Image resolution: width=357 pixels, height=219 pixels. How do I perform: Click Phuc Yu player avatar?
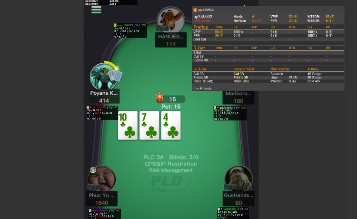101,179
